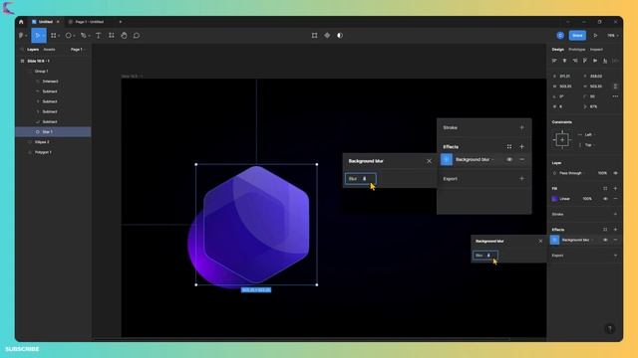This screenshot has height=358, width=638.
Task: Switch to the Assets tab
Action: click(x=49, y=50)
